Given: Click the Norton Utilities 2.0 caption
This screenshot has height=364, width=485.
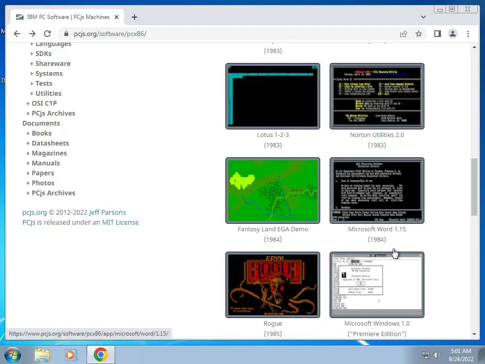Looking at the screenshot, I should coord(377,135).
